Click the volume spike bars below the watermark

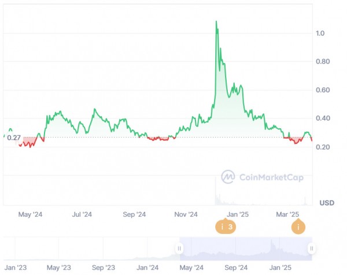pos(217,198)
